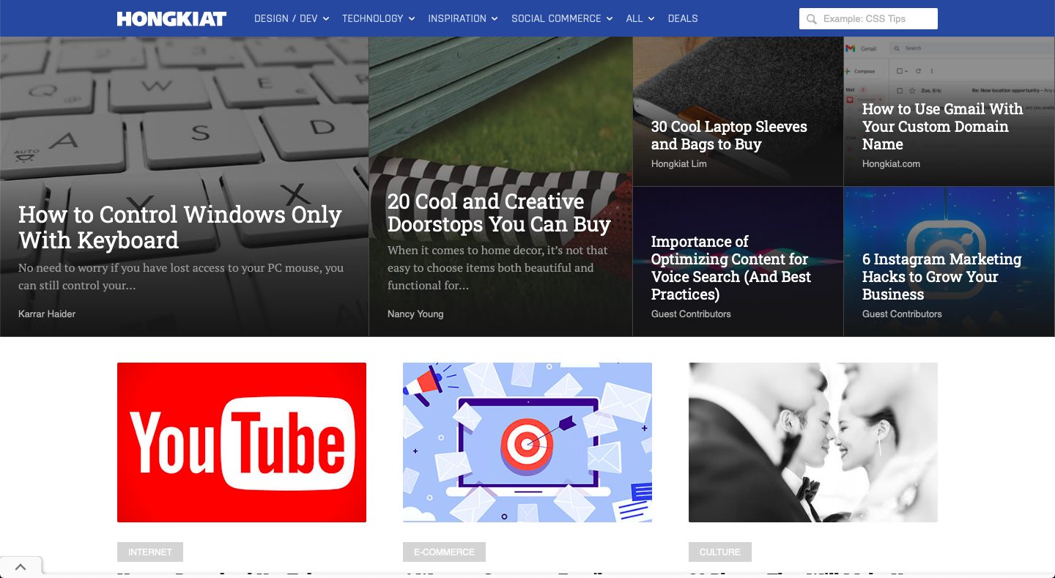
Task: Expand the Design / Dev menu
Action: click(292, 18)
